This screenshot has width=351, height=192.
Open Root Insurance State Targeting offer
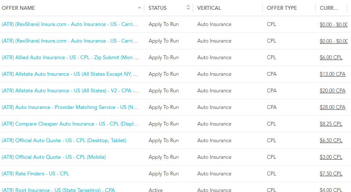click(58, 190)
